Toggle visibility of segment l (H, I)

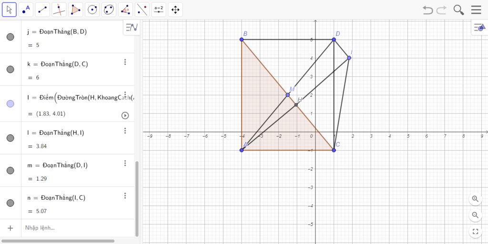click(x=10, y=138)
